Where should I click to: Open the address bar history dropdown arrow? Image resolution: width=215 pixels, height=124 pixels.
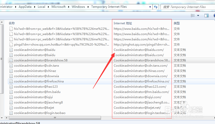[150, 7]
